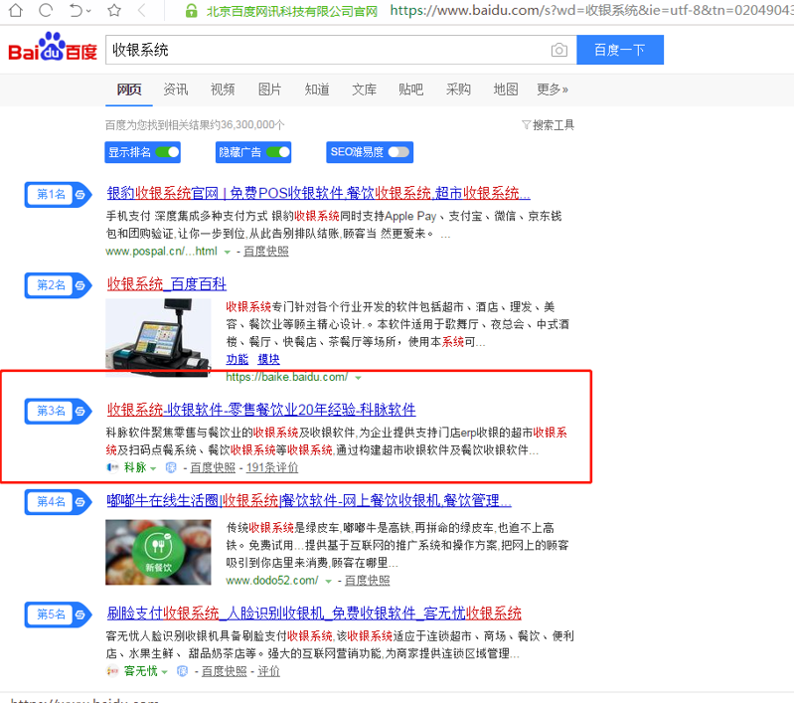This screenshot has height=703, width=794.
Task: Open the cash register thumbnail image
Action: click(158, 337)
